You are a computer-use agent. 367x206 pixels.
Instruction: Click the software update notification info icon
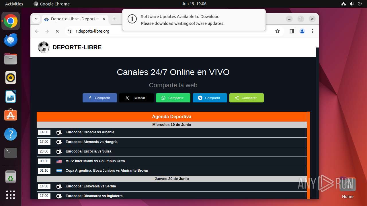coord(132,19)
